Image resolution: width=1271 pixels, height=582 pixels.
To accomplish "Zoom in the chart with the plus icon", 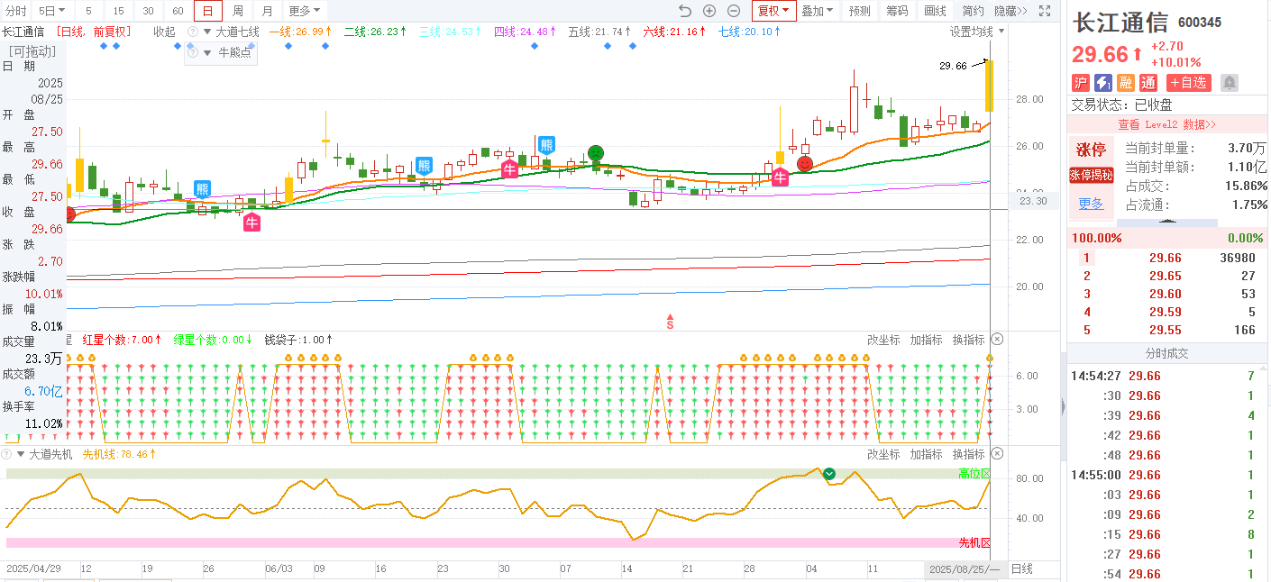I will (x=709, y=11).
